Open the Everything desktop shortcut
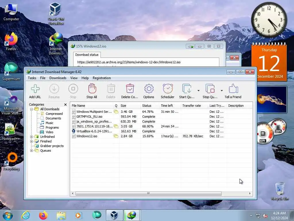Screen dimensions: 294x221 [11, 161]
